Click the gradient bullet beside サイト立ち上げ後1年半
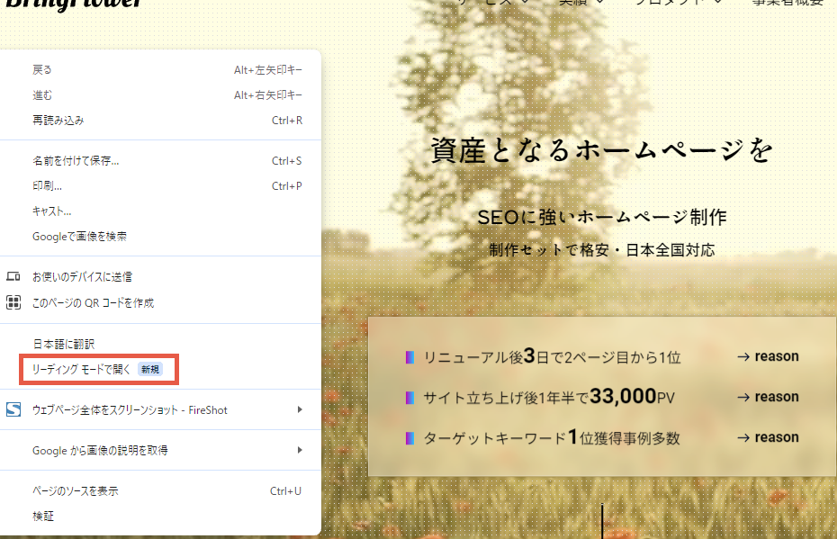 409,398
